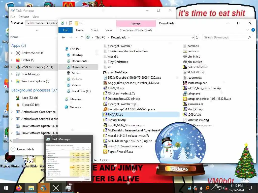
Task: Click the network tray icon
Action: [219, 188]
